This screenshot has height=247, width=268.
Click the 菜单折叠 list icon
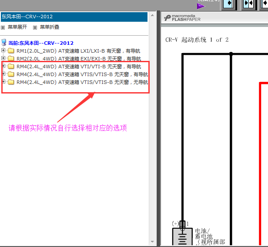35,27
